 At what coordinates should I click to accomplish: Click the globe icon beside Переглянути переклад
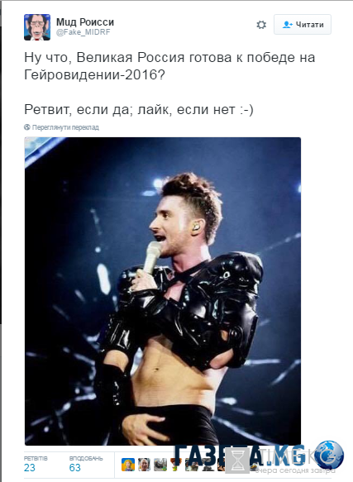pyautogui.click(x=27, y=127)
